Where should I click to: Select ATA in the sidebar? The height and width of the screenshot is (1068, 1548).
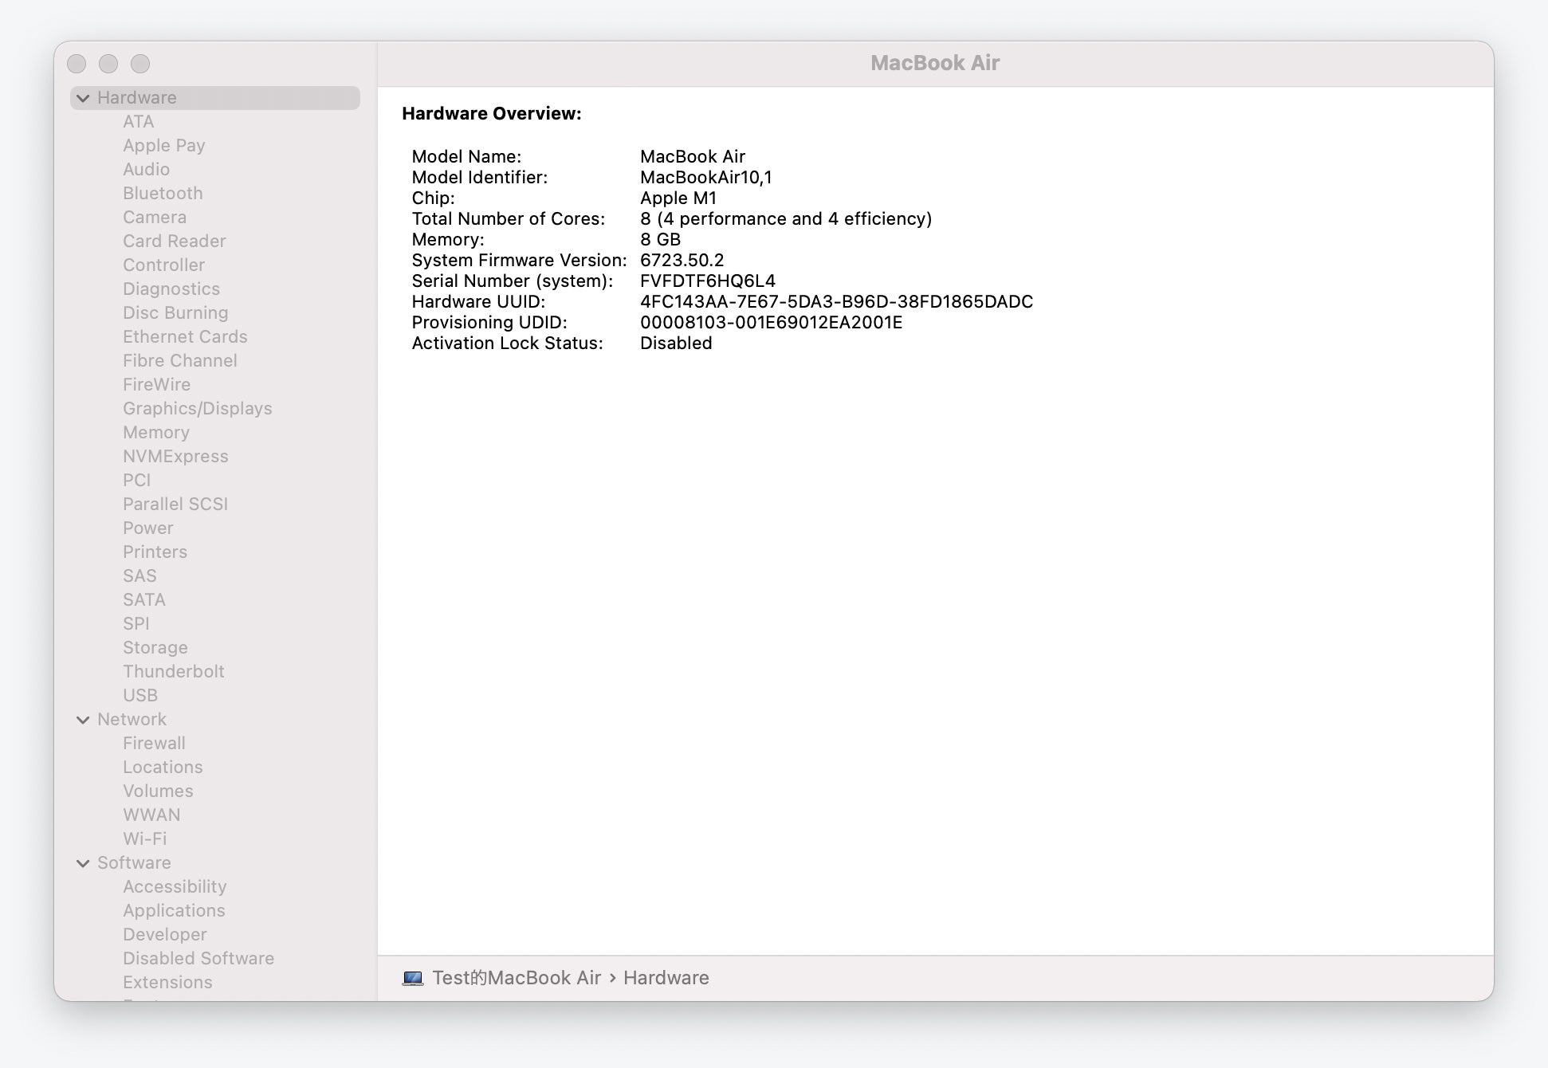pyautogui.click(x=138, y=122)
